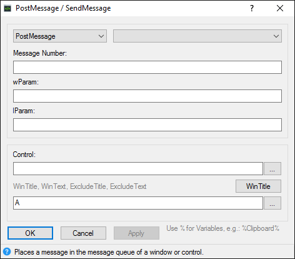Click the Cancel button
Screen dimensions: 295x259
pyautogui.click(x=83, y=233)
